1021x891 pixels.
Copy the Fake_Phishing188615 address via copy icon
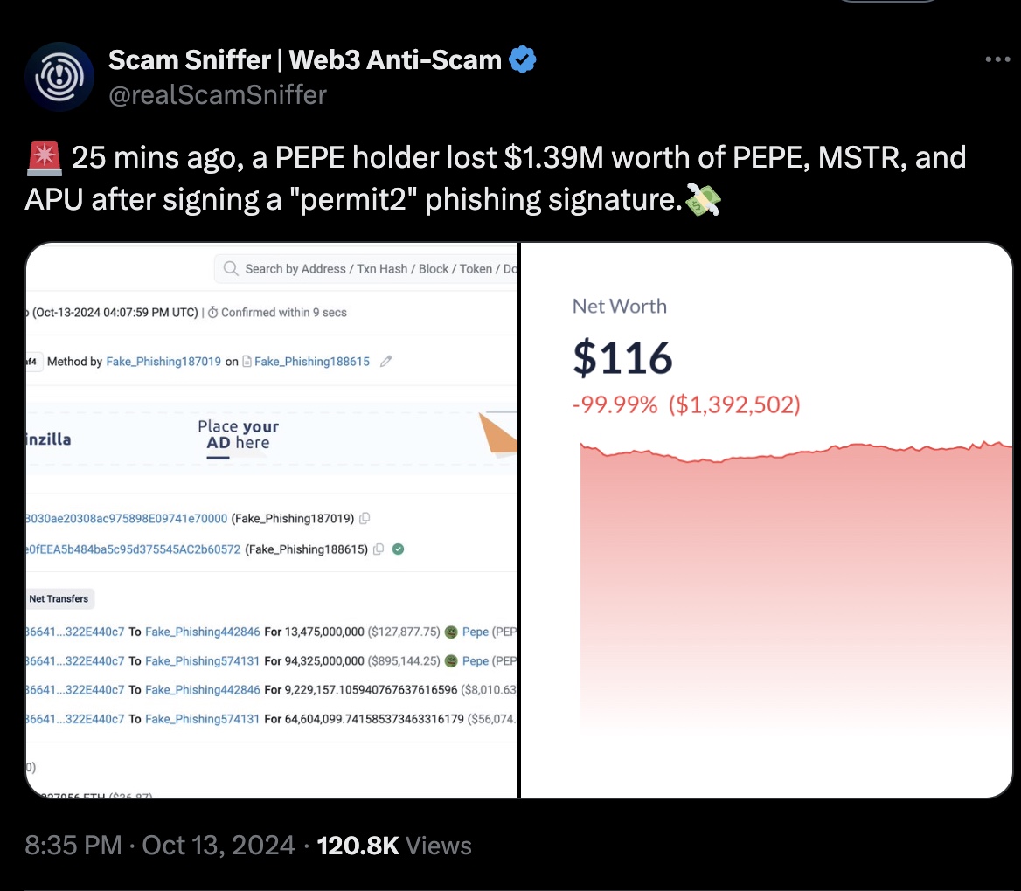tap(379, 549)
